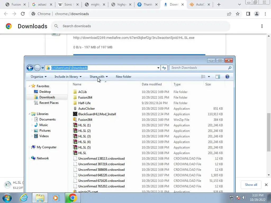Image resolution: width=271 pixels, height=203 pixels.
Task: Collapse the Favorites group arrow
Action: pyautogui.click(x=29, y=86)
